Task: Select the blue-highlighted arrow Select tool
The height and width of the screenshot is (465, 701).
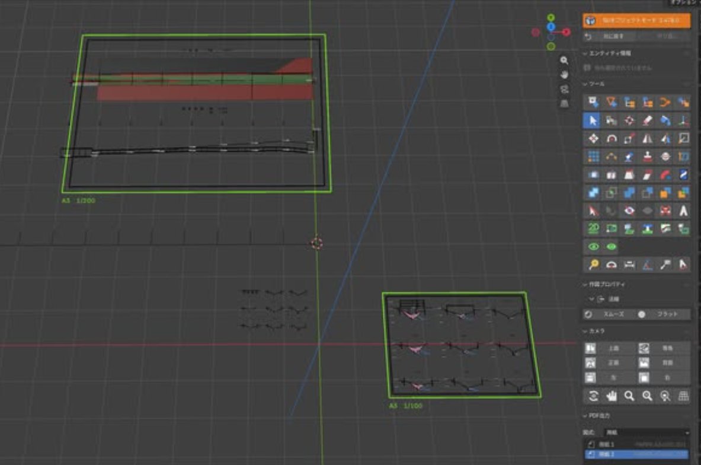Action: (x=593, y=120)
